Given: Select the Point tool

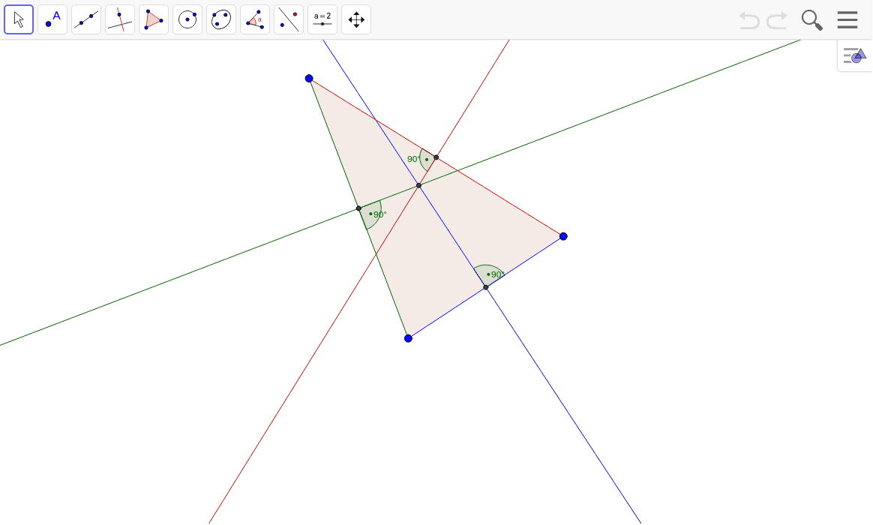Looking at the screenshot, I should [x=52, y=19].
